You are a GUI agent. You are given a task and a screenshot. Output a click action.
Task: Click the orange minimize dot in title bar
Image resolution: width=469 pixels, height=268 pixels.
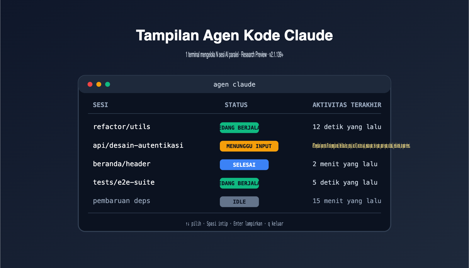[99, 84]
